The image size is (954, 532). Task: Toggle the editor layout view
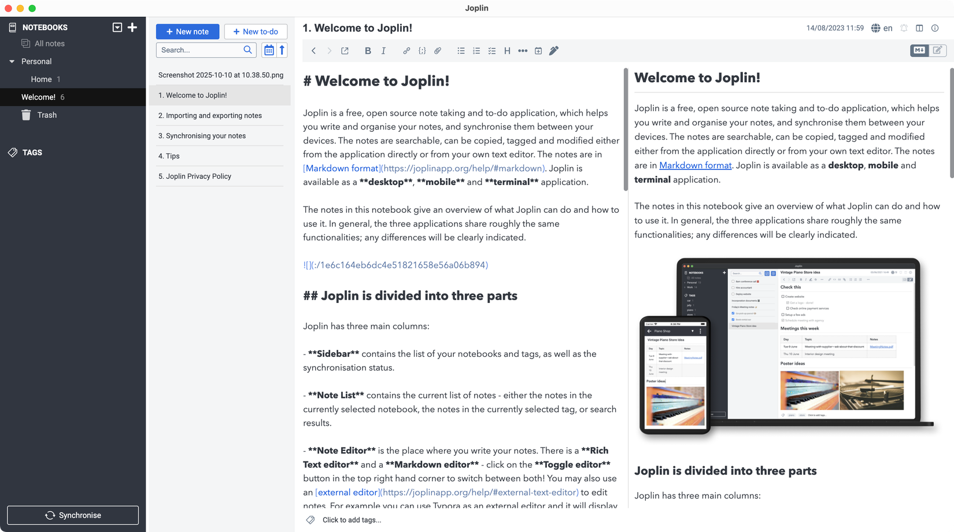point(920,28)
